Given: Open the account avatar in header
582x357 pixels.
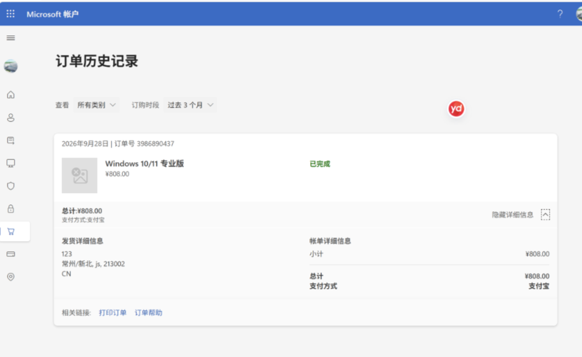Looking at the screenshot, I should 579,14.
